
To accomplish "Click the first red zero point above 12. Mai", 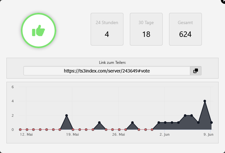I will [20, 130].
